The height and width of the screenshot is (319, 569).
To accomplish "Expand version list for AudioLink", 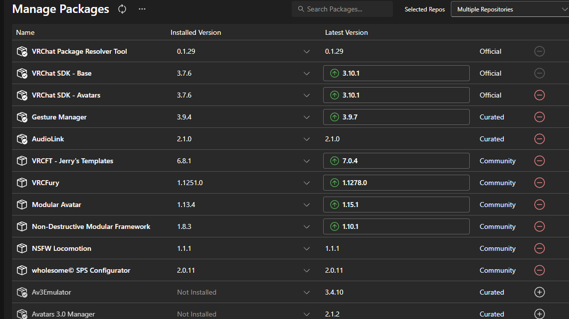I will pyautogui.click(x=307, y=139).
